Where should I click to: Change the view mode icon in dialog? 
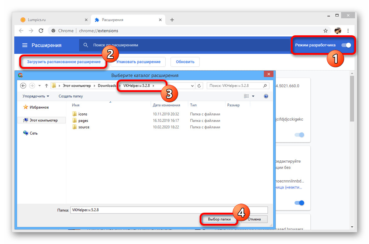pyautogui.click(x=246, y=96)
